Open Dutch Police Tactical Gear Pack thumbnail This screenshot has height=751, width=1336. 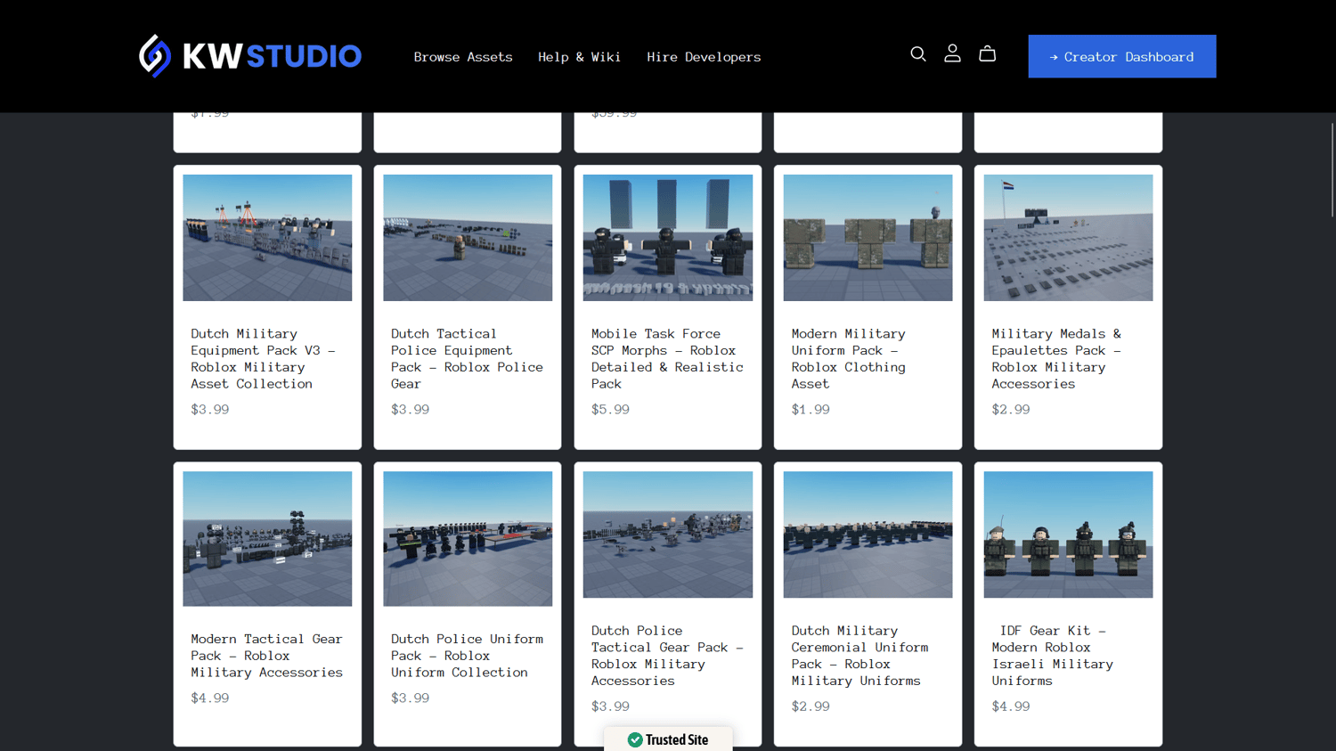[668, 535]
